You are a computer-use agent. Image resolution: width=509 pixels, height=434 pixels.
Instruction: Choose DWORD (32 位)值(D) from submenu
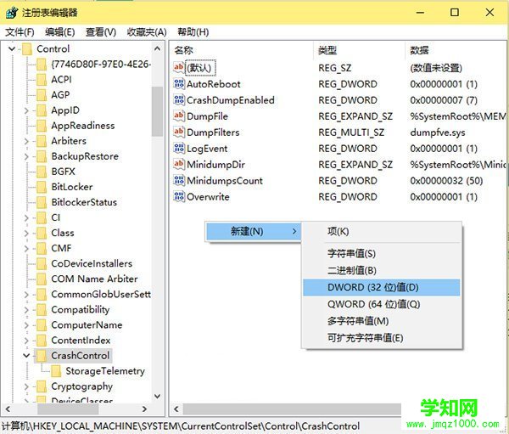point(382,287)
